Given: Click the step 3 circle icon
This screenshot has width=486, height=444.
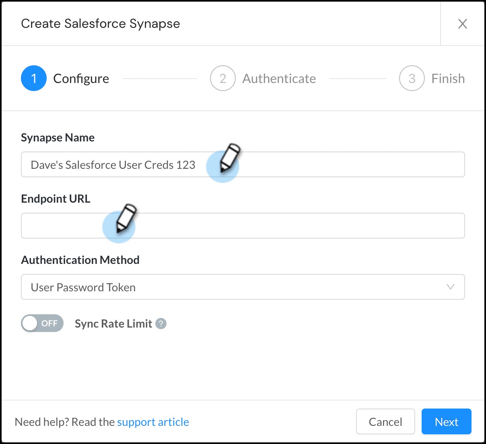Looking at the screenshot, I should click(x=411, y=78).
